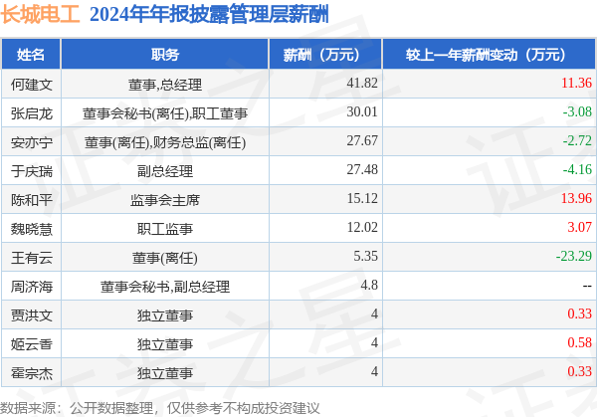Click 副总经理 in 于庆瑞 row
This screenshot has width=597, height=417.
(x=165, y=171)
